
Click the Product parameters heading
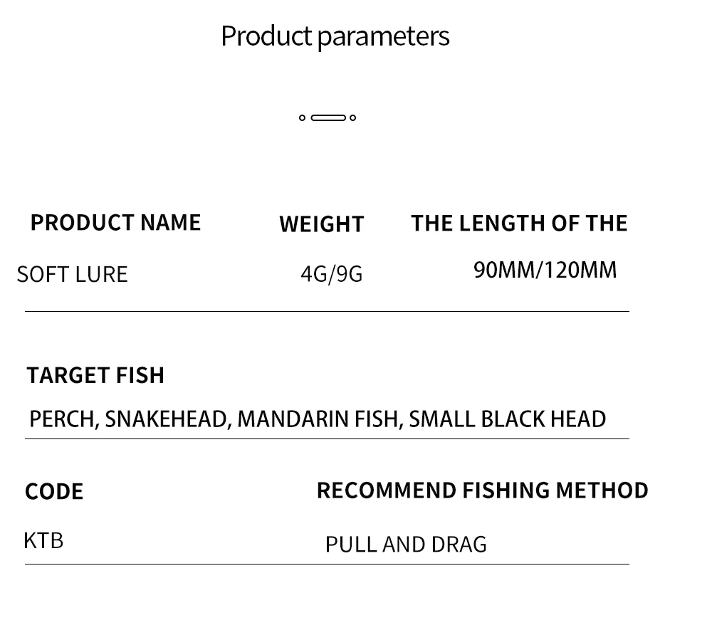(335, 36)
